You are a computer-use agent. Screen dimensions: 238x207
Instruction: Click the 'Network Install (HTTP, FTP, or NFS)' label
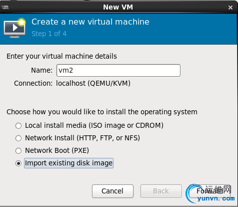pyautogui.click(x=82, y=138)
